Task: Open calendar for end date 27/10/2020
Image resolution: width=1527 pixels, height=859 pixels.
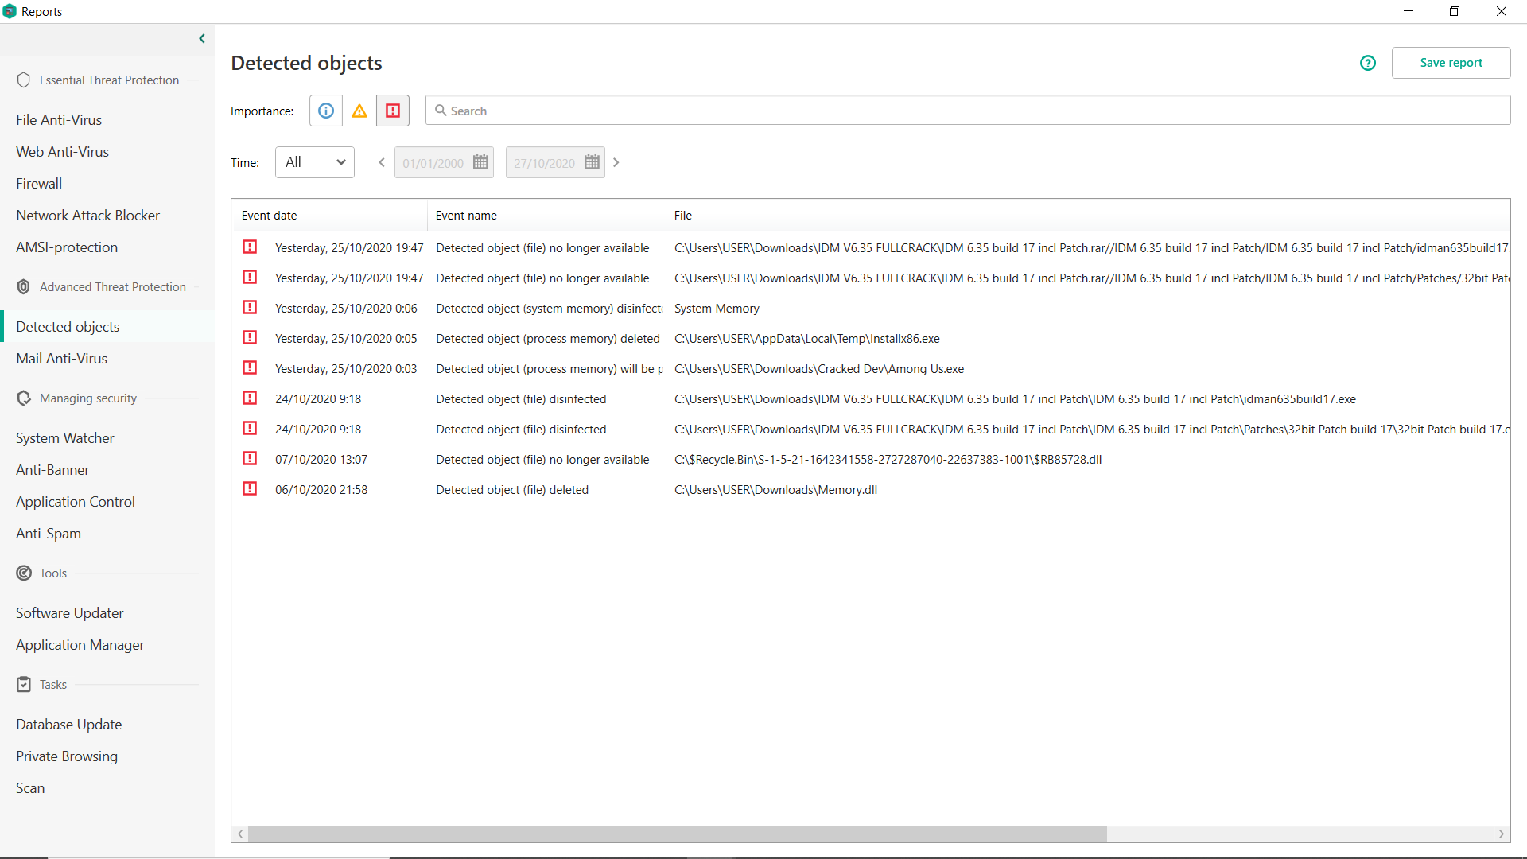Action: pos(592,162)
